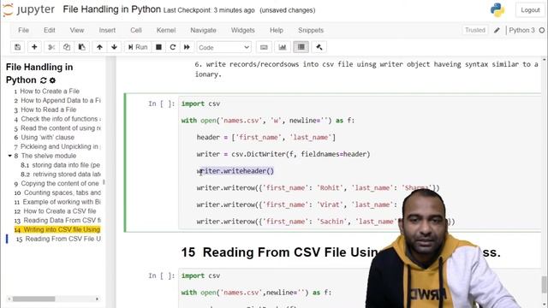Restart kernel and run all fast-forward icon

[x=187, y=47]
